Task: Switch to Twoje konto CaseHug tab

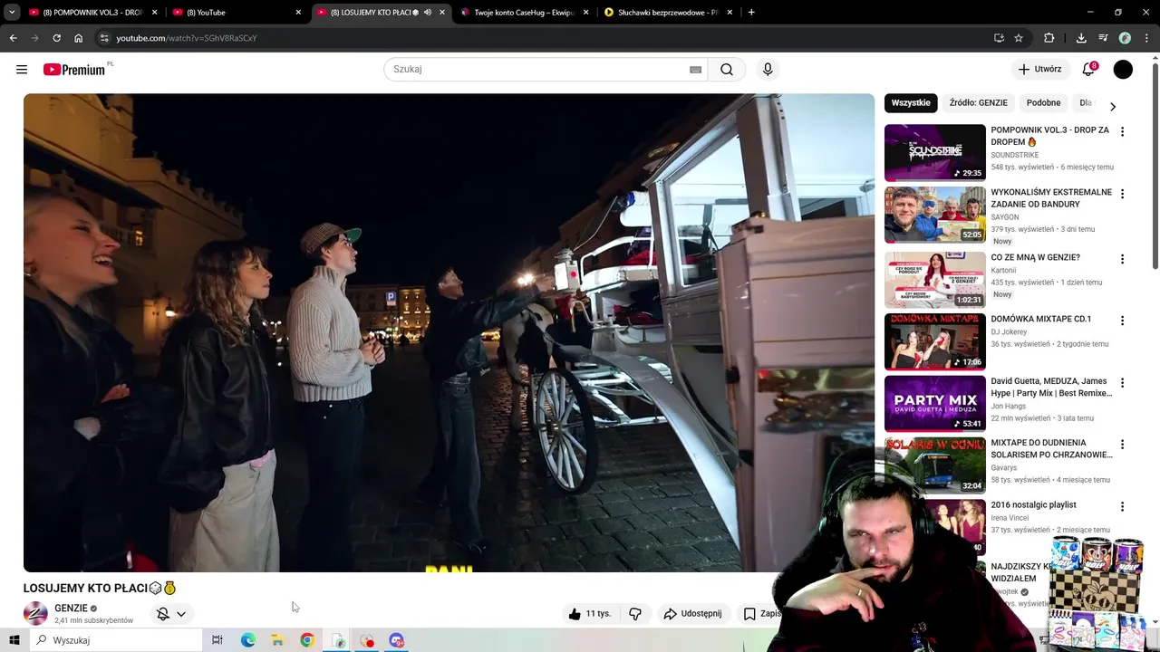Action: [x=525, y=13]
